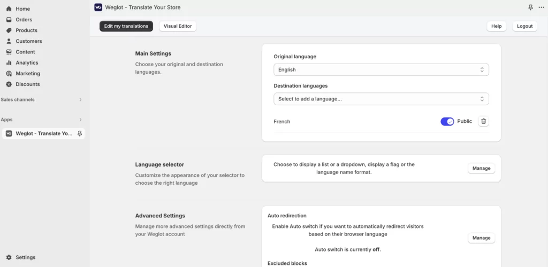Toggle French language Public switch
The height and width of the screenshot is (267, 548).
(447, 121)
